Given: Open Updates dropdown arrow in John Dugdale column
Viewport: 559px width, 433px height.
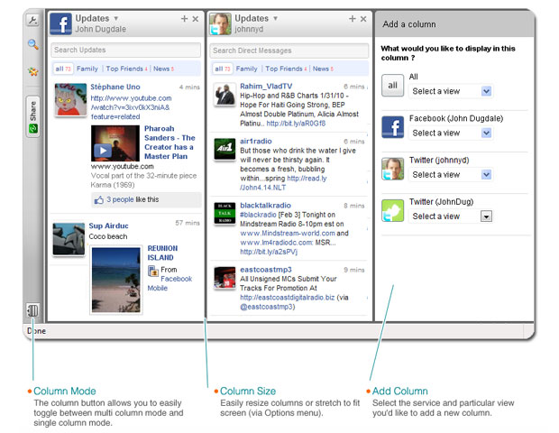Looking at the screenshot, I should point(116,18).
